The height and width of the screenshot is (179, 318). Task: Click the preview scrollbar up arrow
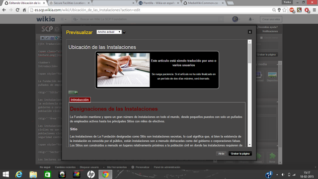(249, 42)
